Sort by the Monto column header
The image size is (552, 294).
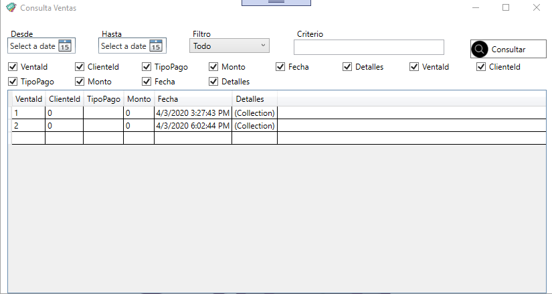tap(139, 99)
